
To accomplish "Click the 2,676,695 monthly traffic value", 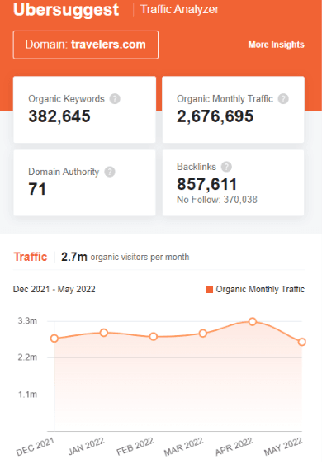I will click(215, 116).
